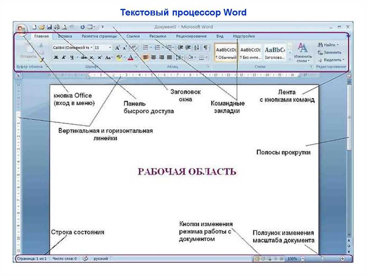
Task: Switch to Web Layout view in status bar
Action: tap(270, 259)
